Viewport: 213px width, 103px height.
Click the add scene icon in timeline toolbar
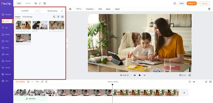28,82
